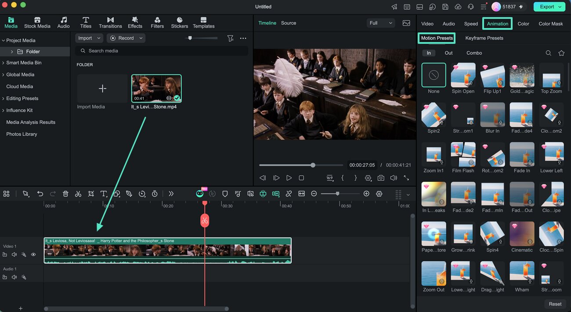
Task: Click the Delete trash icon
Action: 65,194
